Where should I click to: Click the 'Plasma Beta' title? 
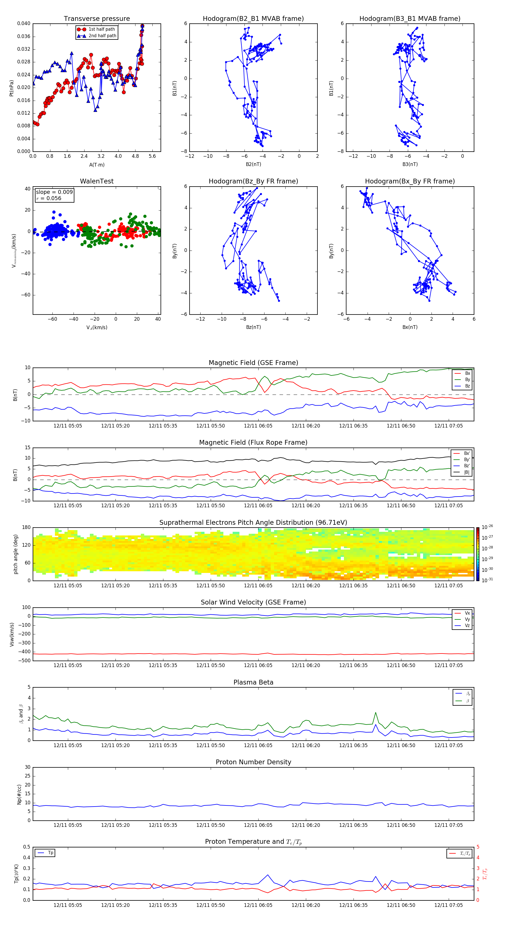click(253, 682)
